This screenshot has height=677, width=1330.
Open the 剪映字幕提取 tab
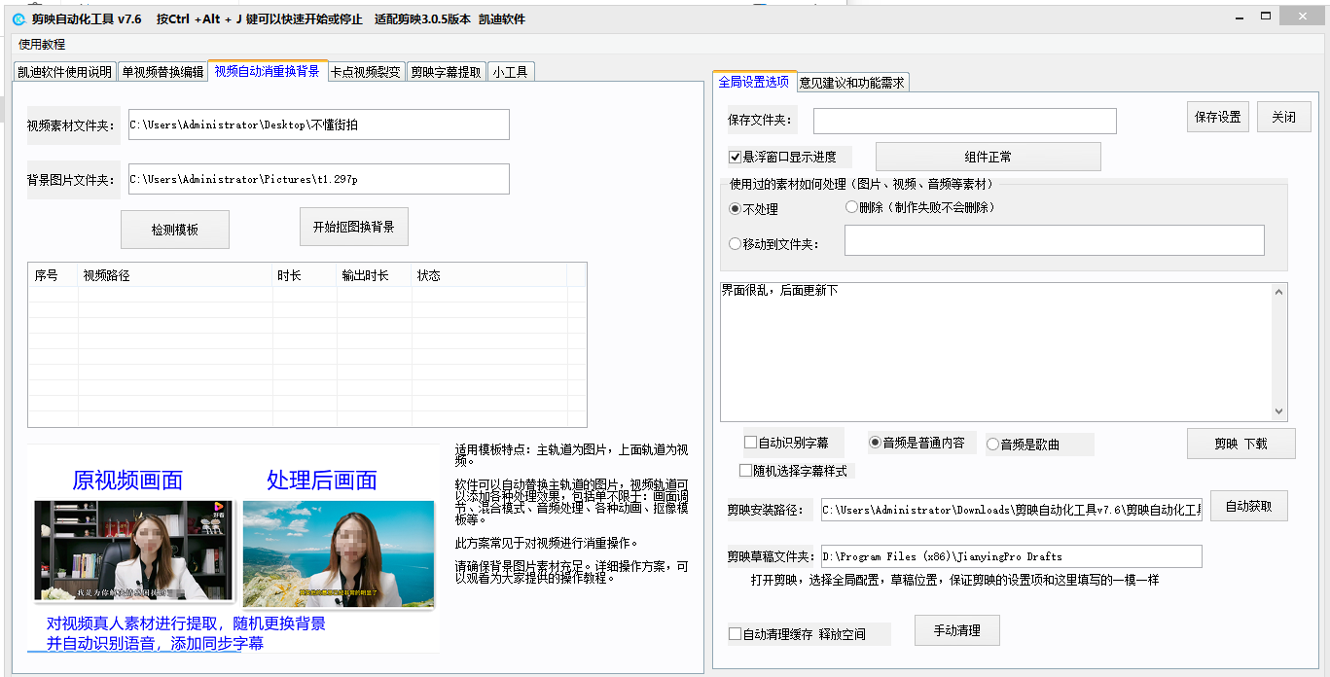pos(446,72)
